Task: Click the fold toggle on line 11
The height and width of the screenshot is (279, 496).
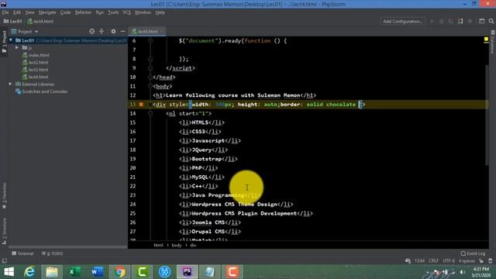Action: (x=150, y=86)
